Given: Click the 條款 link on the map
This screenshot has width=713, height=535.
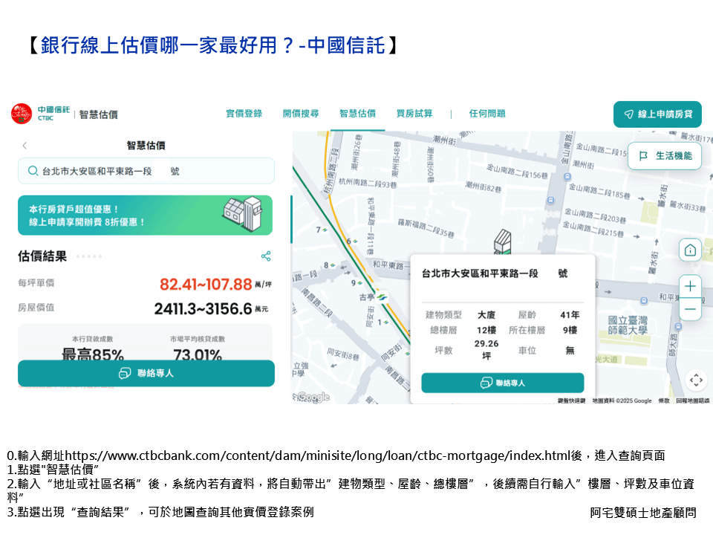Looking at the screenshot, I should (x=664, y=401).
